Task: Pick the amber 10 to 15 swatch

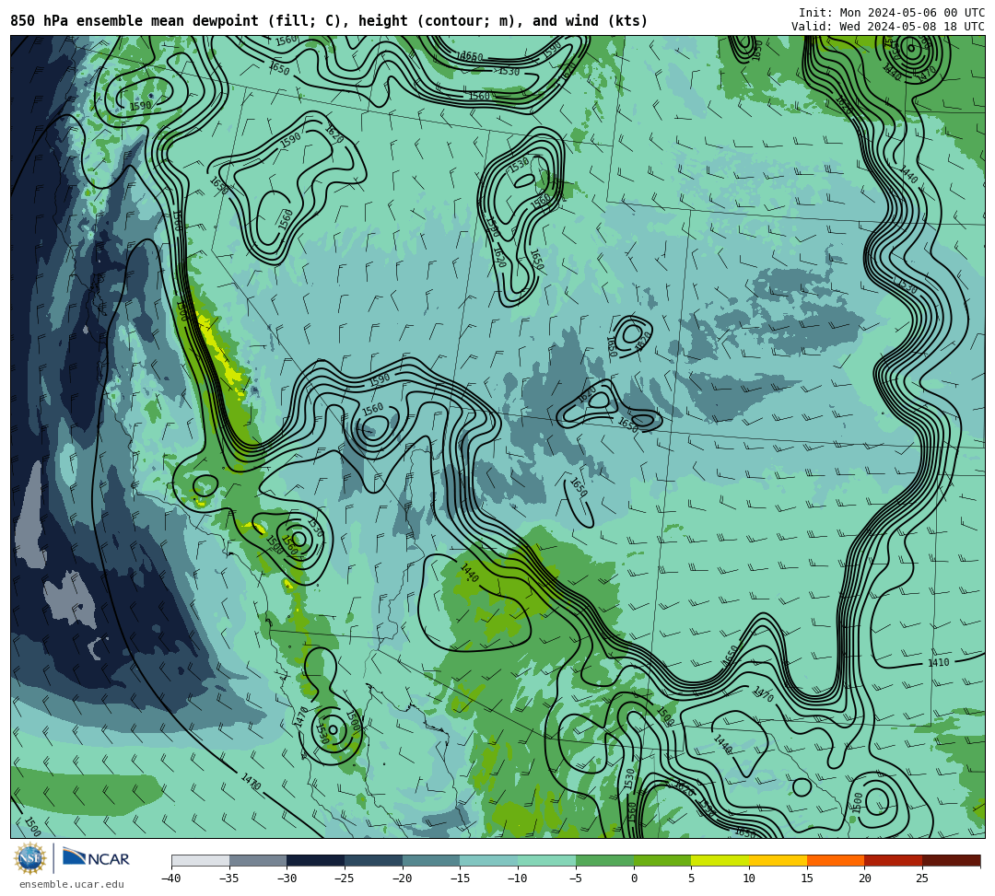Action: click(x=778, y=860)
